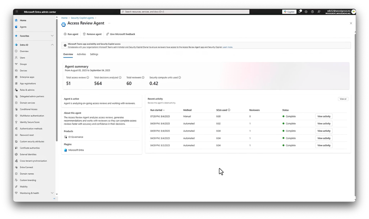Click the Identity Secure Score icon

[16, 122]
